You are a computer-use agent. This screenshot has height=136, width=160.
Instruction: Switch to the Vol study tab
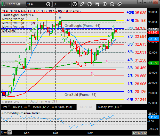point(5,107)
